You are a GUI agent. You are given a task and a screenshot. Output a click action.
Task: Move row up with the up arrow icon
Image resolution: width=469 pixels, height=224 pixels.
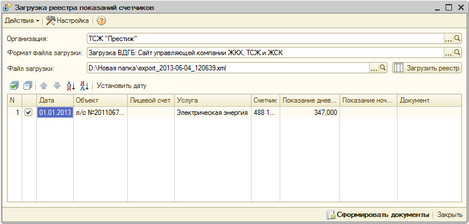[43, 86]
